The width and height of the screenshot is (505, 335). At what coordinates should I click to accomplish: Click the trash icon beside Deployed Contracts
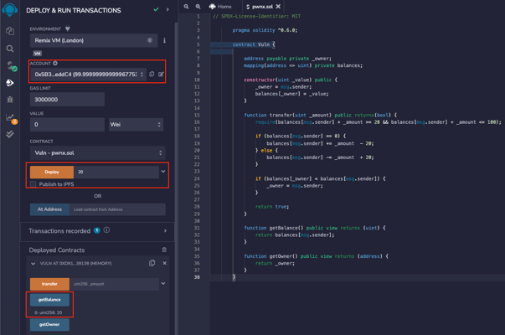point(164,250)
